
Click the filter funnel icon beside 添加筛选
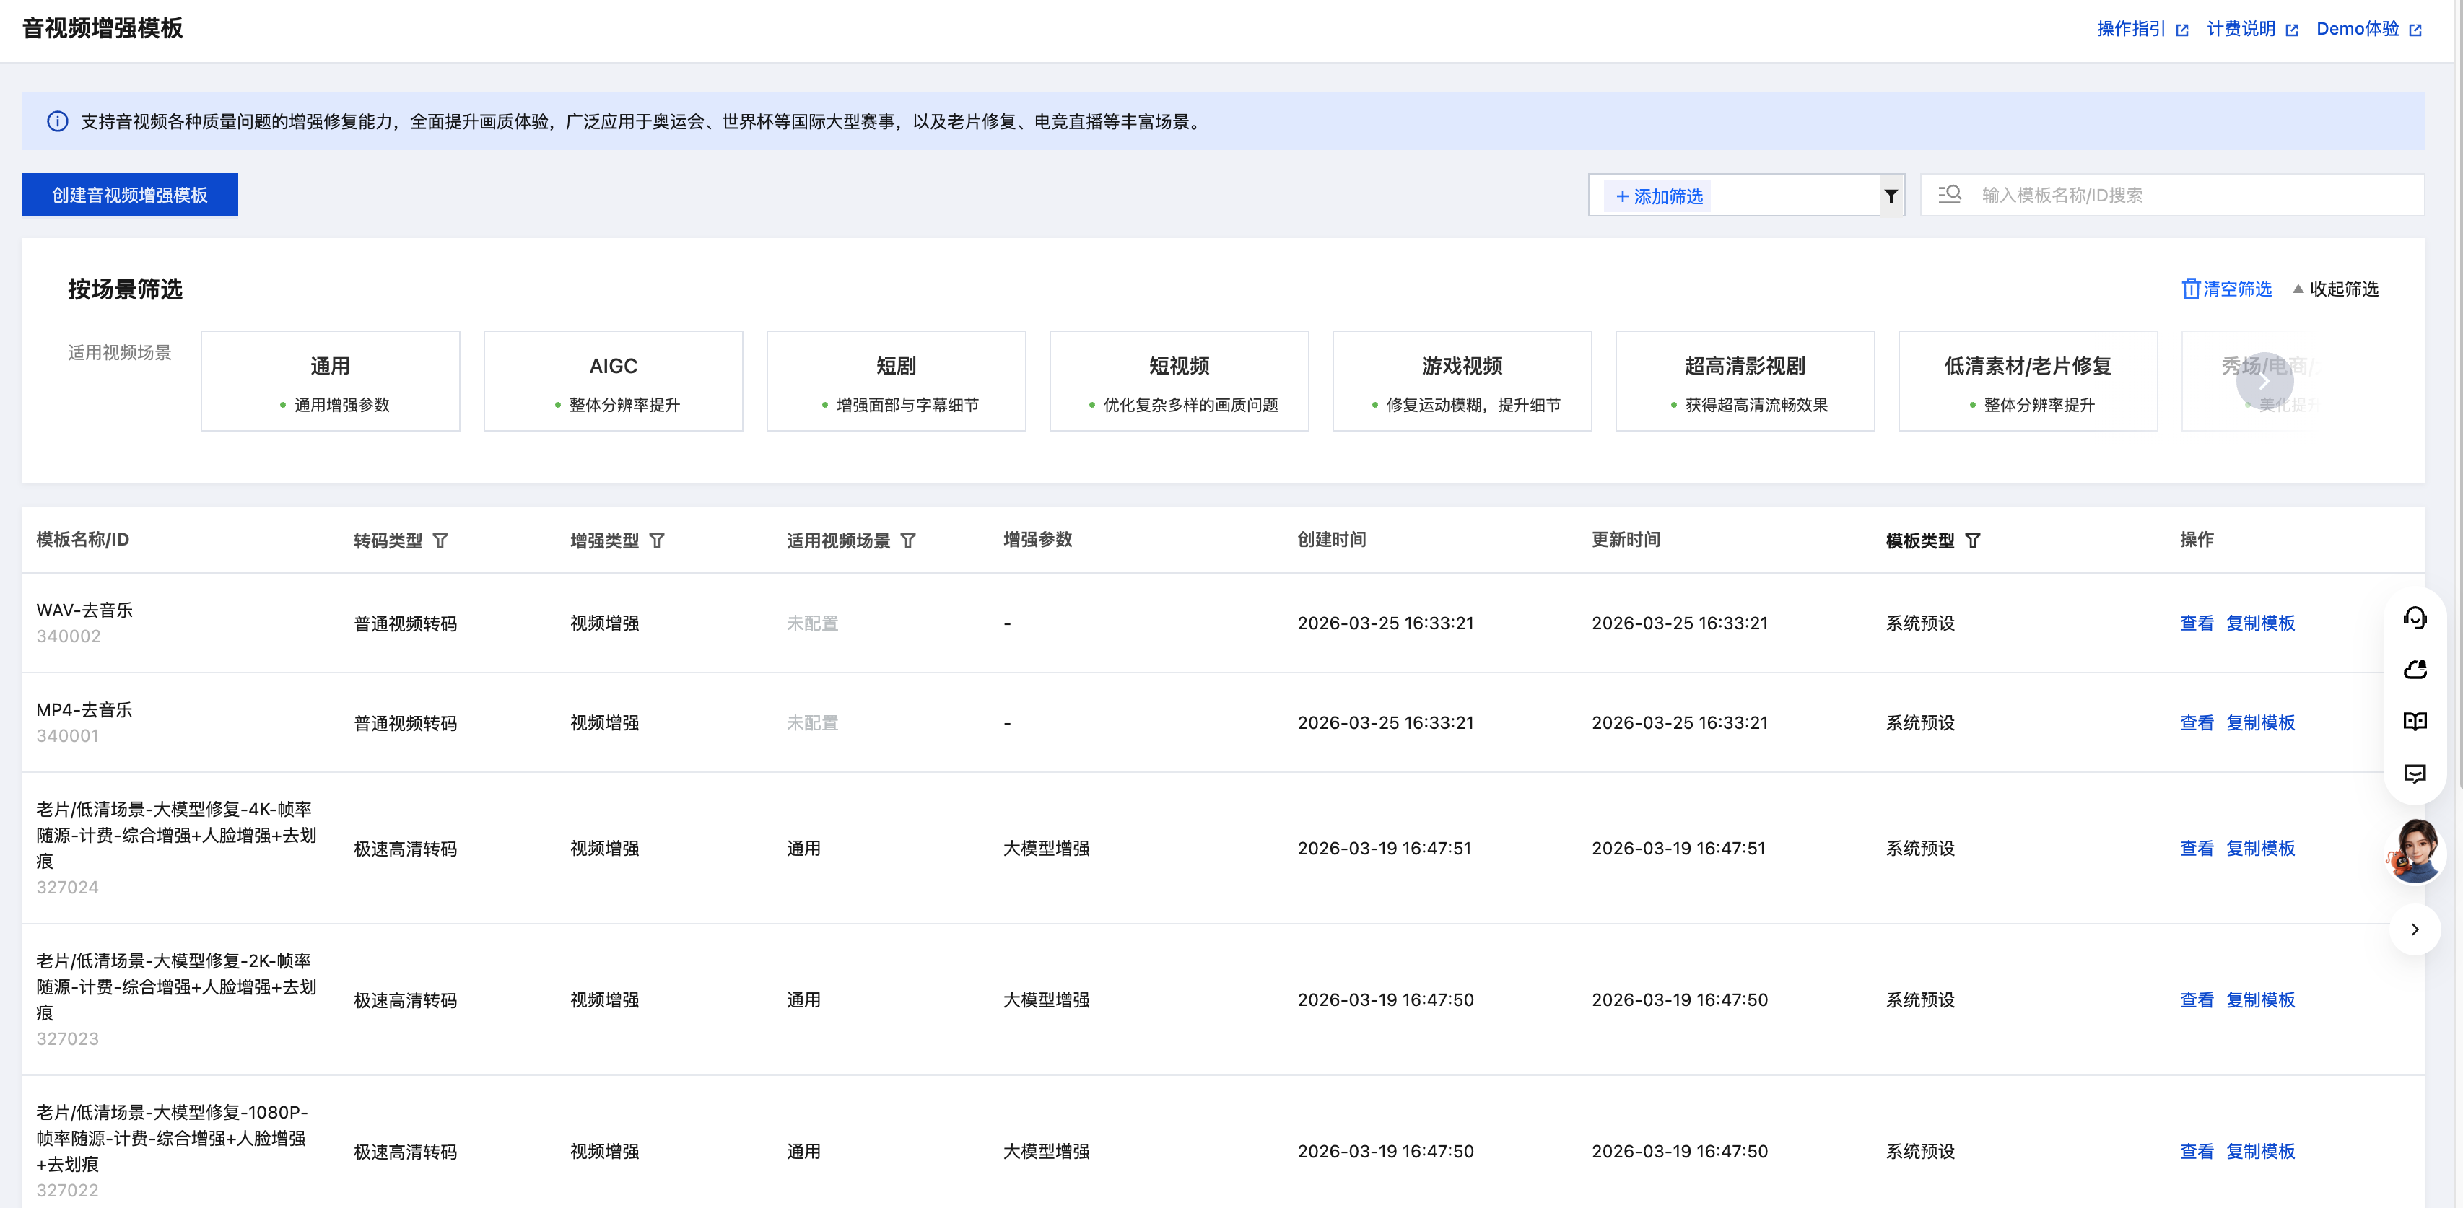pos(1891,196)
